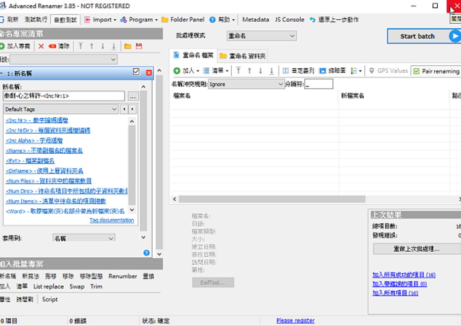Open the Program dropdown menu
The image size is (461, 326).
(139, 20)
